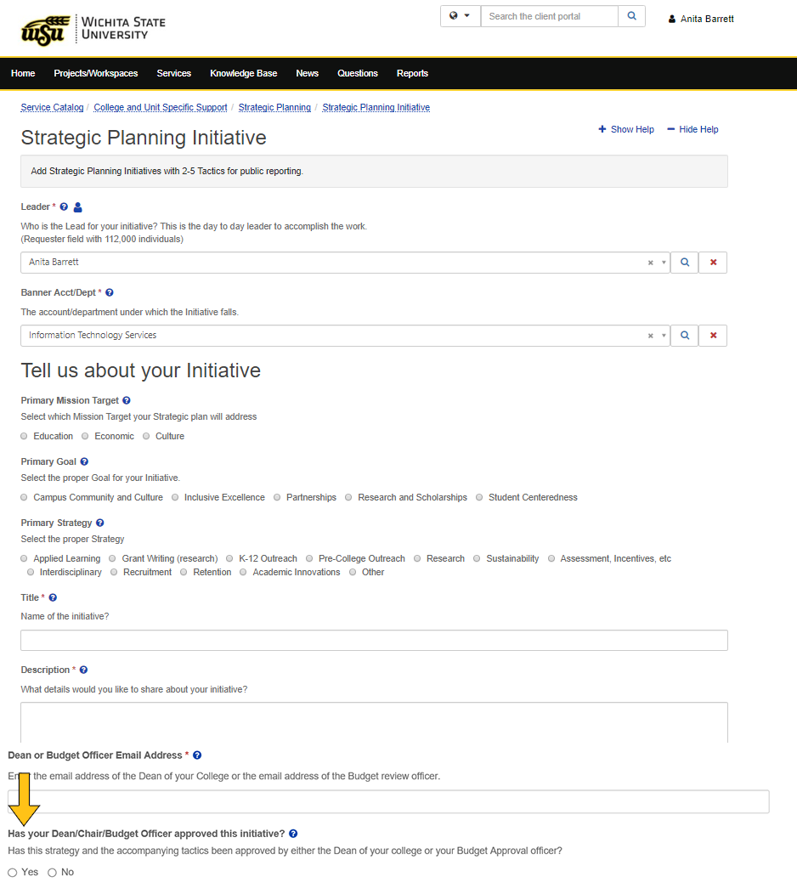The width and height of the screenshot is (797, 888).
Task: Click help icon beside Dean or Budget Officer Email
Action: click(197, 755)
